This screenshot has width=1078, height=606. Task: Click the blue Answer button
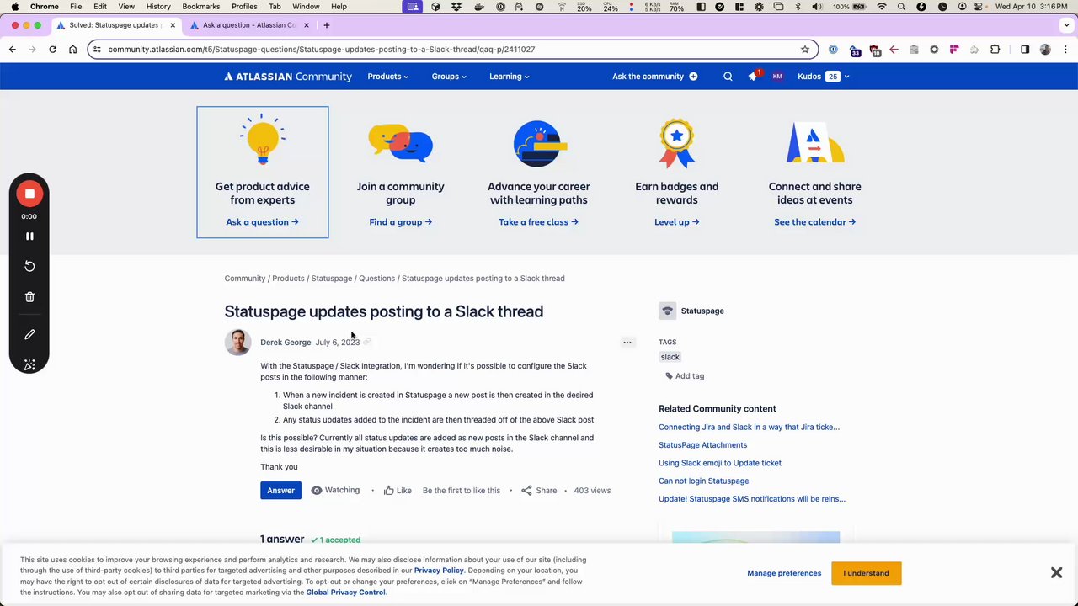point(280,491)
